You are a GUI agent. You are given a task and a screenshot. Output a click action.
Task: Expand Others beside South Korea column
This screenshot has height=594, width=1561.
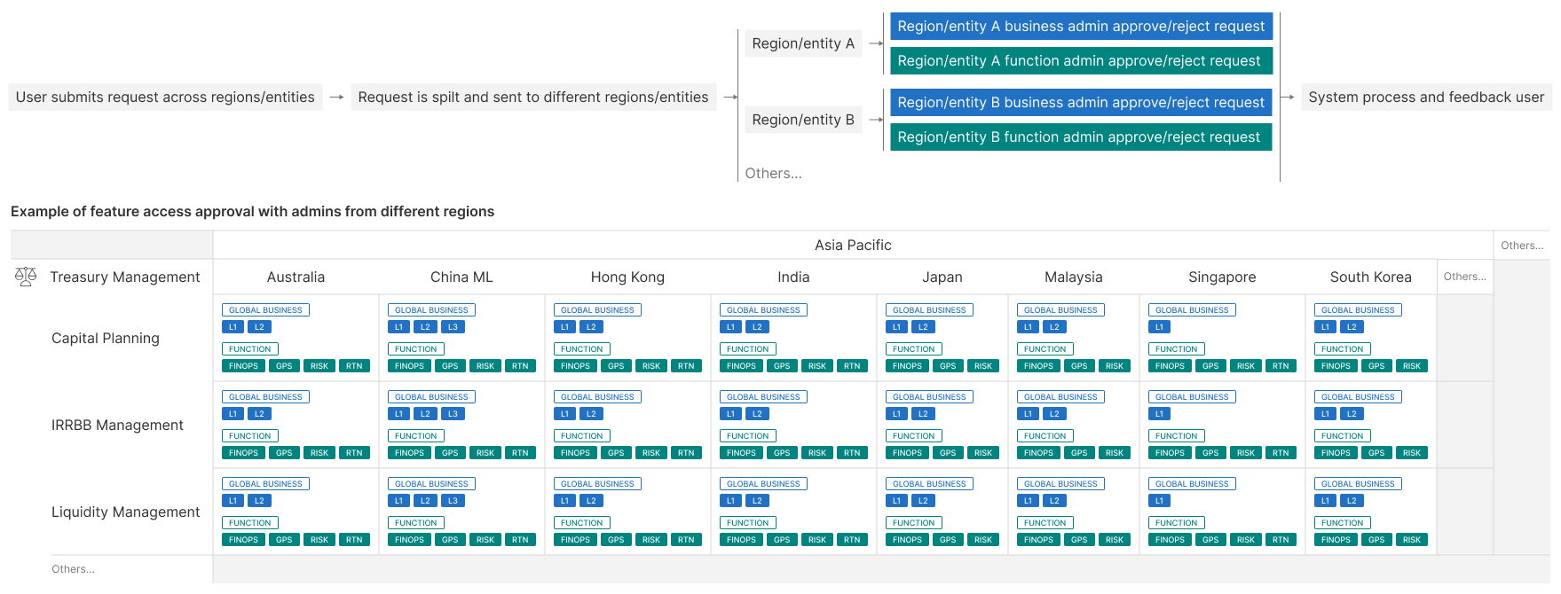point(1464,277)
